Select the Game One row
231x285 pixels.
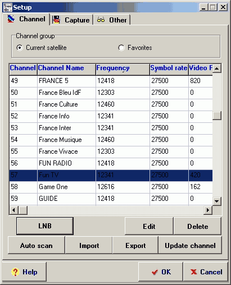point(111,187)
